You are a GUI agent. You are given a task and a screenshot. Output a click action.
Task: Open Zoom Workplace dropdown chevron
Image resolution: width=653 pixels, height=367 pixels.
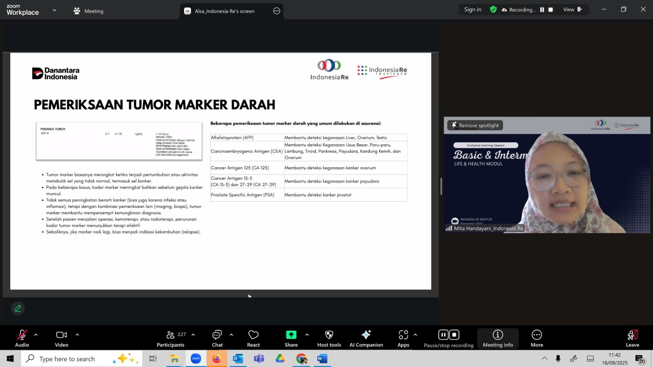point(55,10)
